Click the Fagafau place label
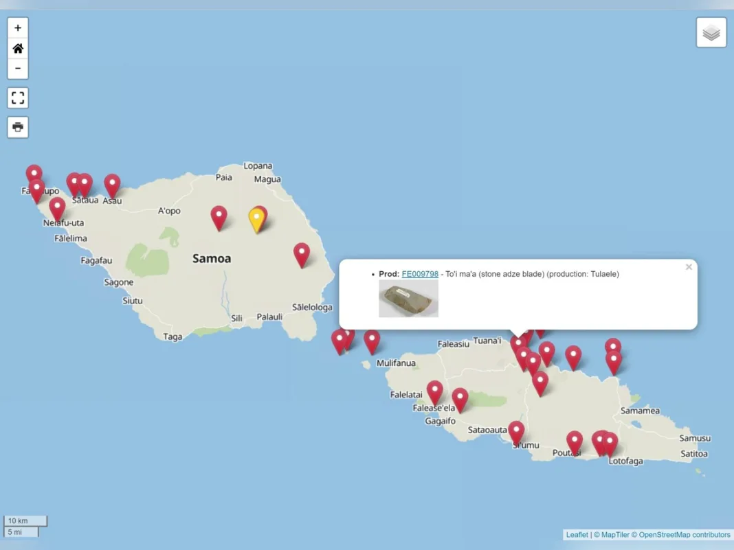Image resolution: width=734 pixels, height=550 pixels. point(96,260)
